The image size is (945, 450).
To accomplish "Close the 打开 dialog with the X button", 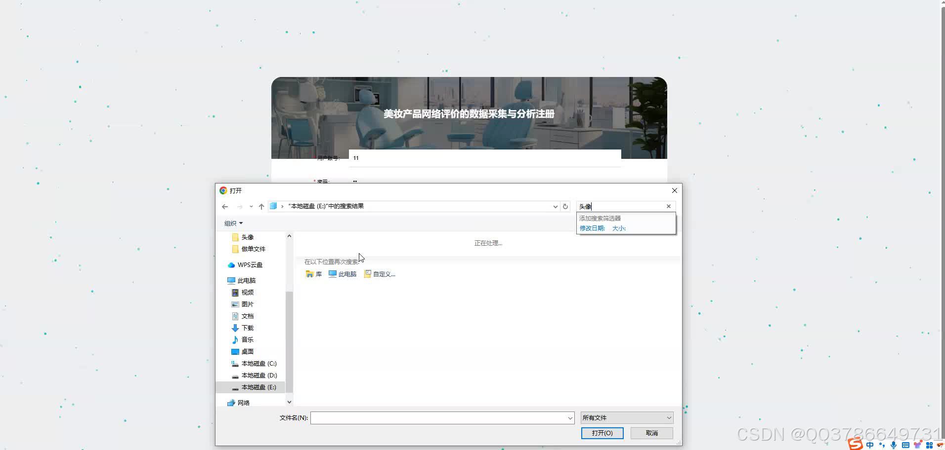I will click(x=674, y=190).
